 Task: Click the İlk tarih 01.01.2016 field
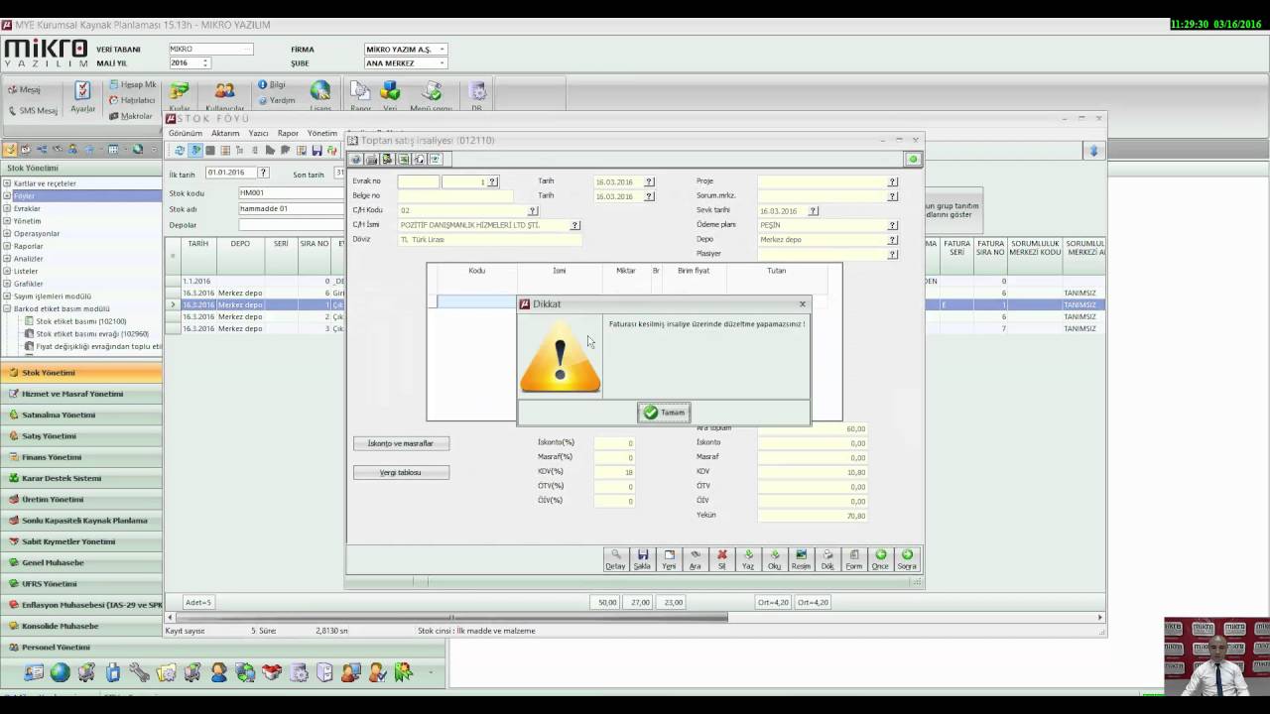point(232,173)
